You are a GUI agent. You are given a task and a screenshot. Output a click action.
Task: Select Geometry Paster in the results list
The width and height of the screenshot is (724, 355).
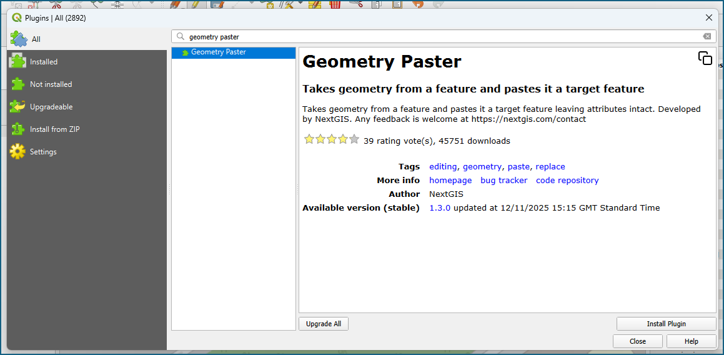pyautogui.click(x=234, y=52)
